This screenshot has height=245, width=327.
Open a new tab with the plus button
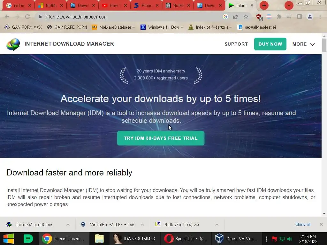click(264, 5)
